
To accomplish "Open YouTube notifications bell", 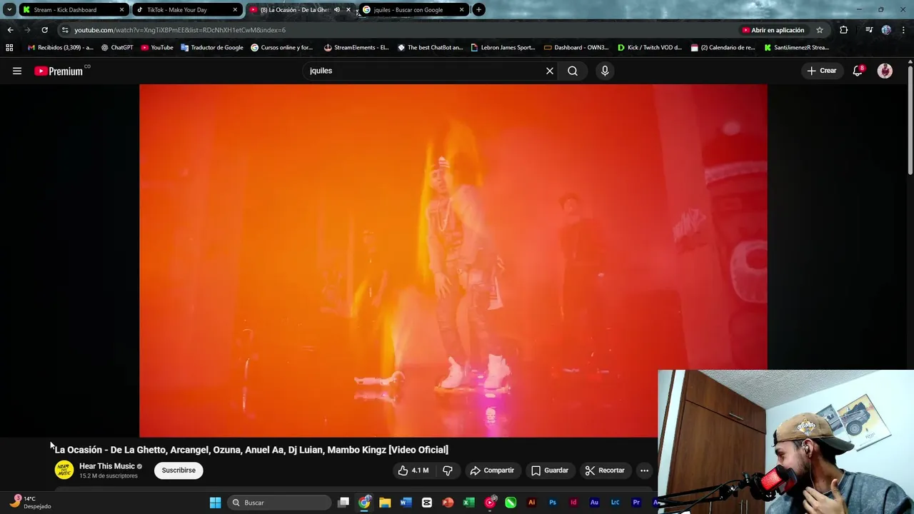I will tap(858, 71).
